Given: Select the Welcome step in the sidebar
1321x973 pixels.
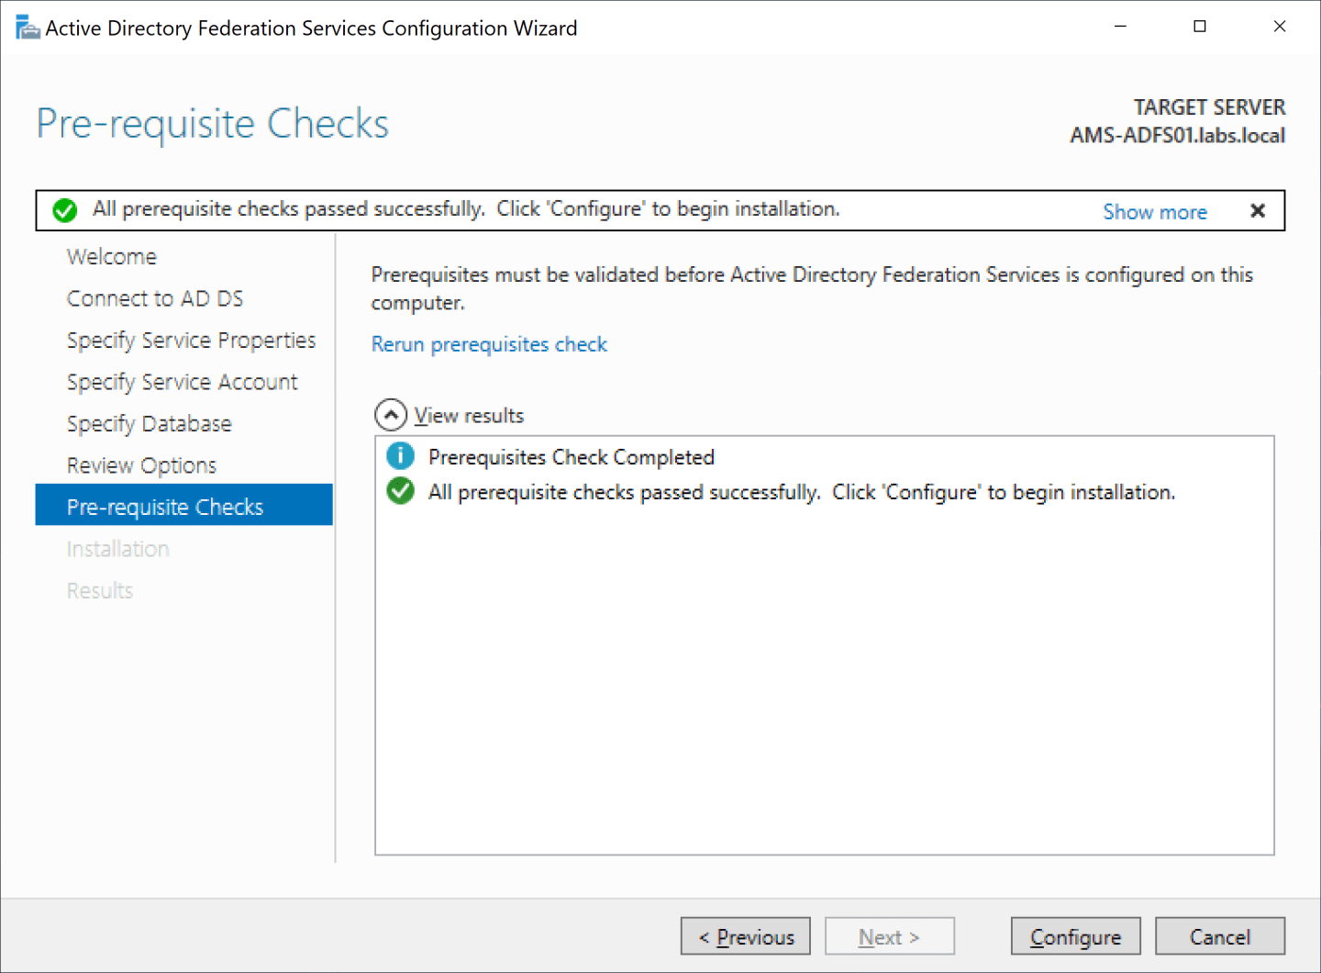Looking at the screenshot, I should (111, 256).
